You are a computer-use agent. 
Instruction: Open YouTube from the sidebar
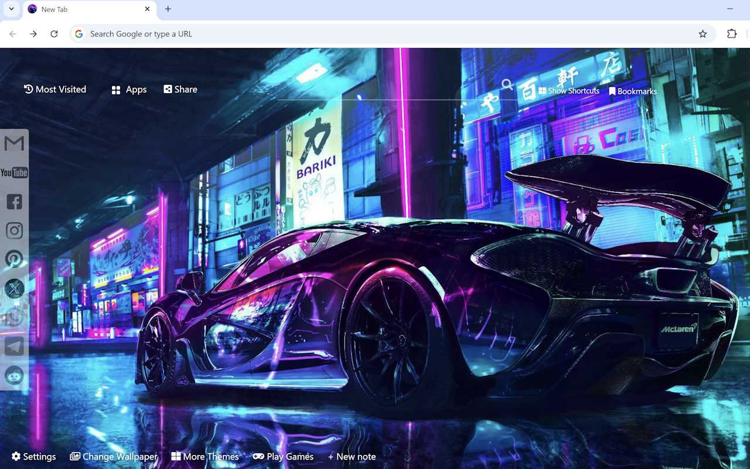pyautogui.click(x=14, y=172)
